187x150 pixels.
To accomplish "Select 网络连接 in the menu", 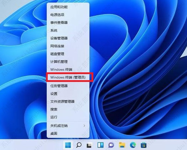I will click(68, 46).
